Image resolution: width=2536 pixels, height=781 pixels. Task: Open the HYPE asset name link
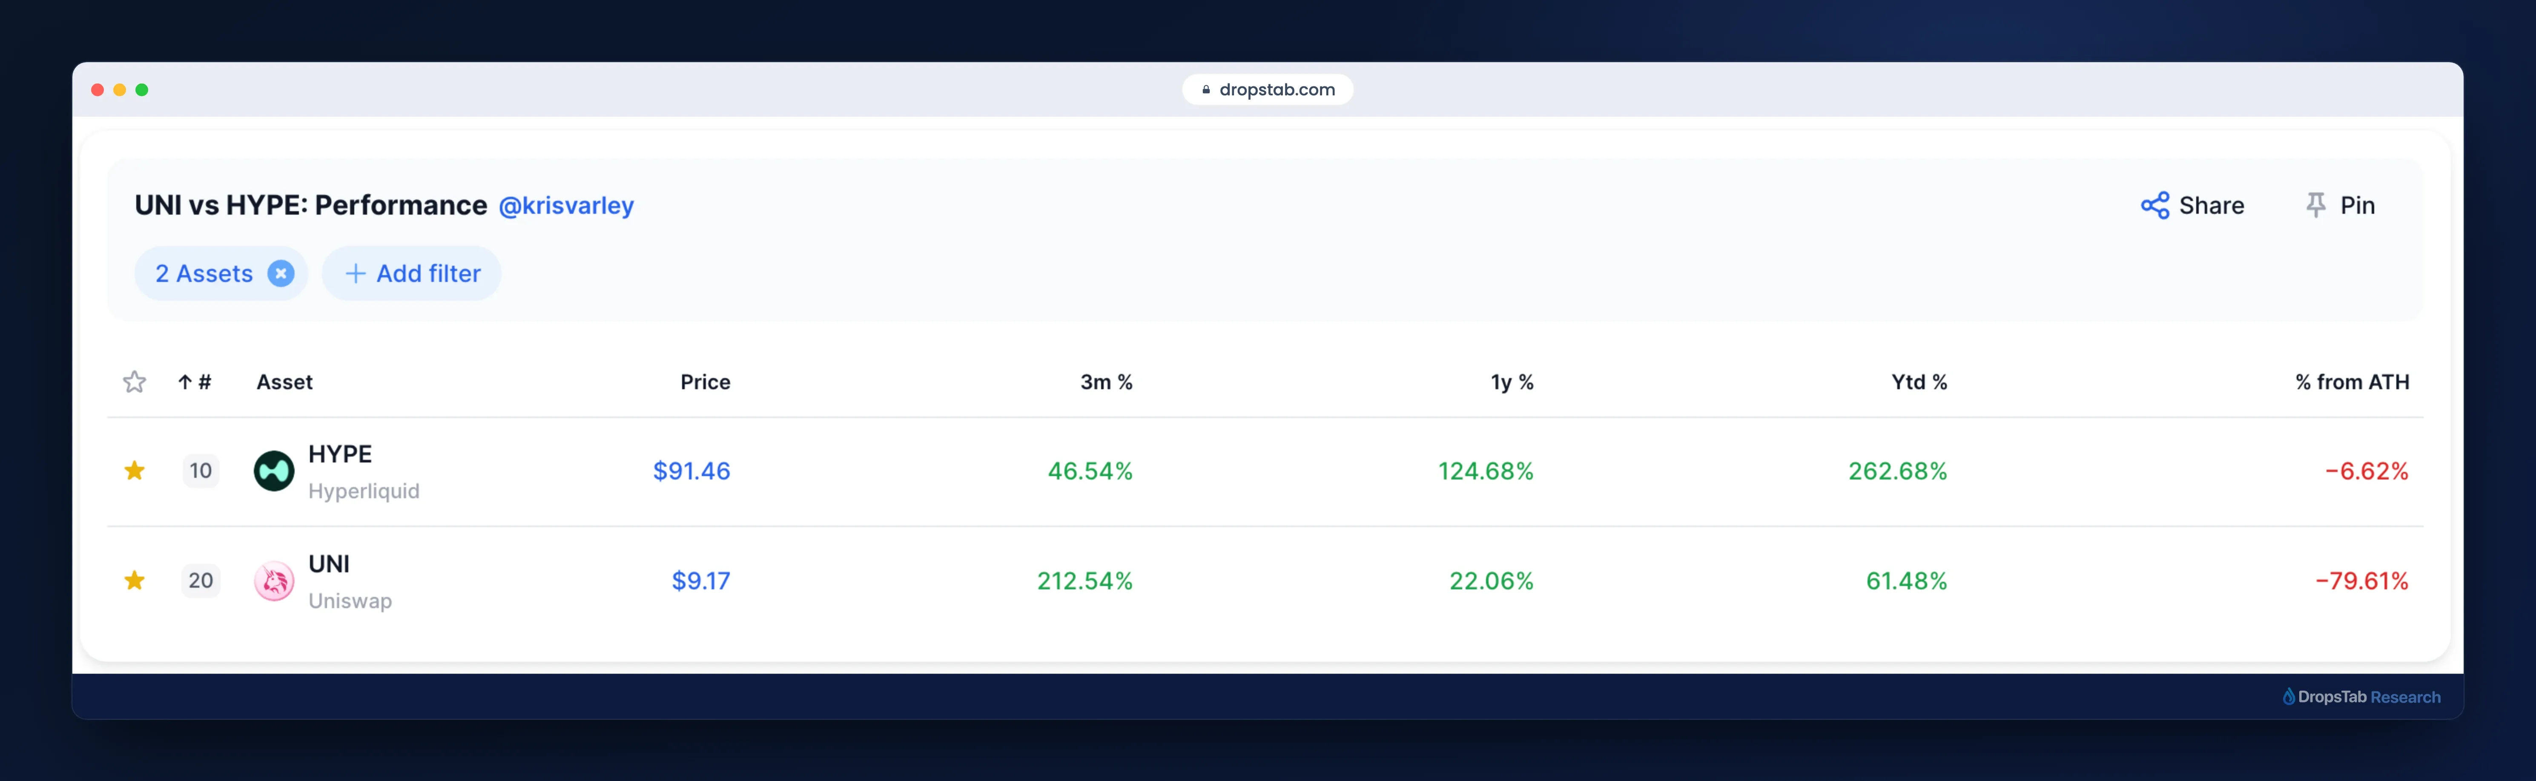coord(340,454)
